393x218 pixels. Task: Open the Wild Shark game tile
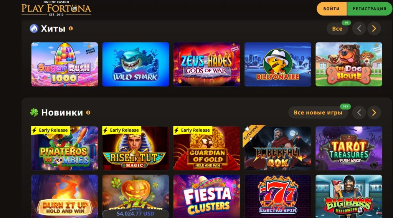[x=135, y=64]
